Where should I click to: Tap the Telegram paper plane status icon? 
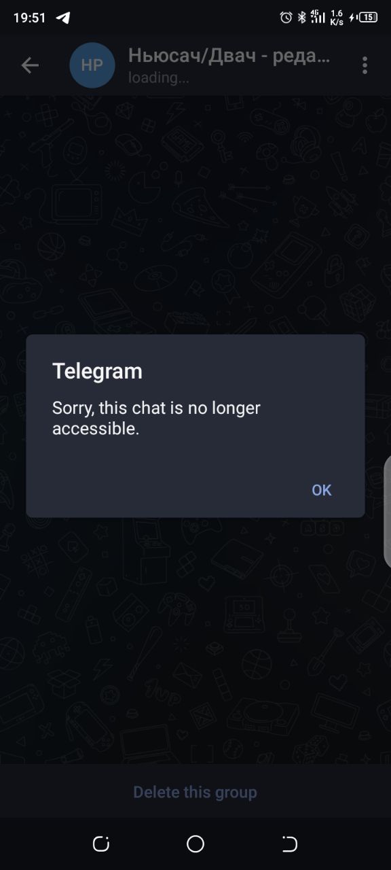tap(63, 18)
